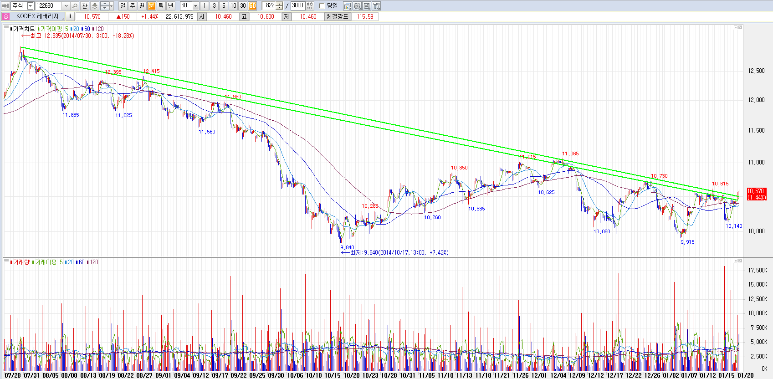
Task: Expand the stock code 122630 dropdown
Action: (x=66, y=6)
